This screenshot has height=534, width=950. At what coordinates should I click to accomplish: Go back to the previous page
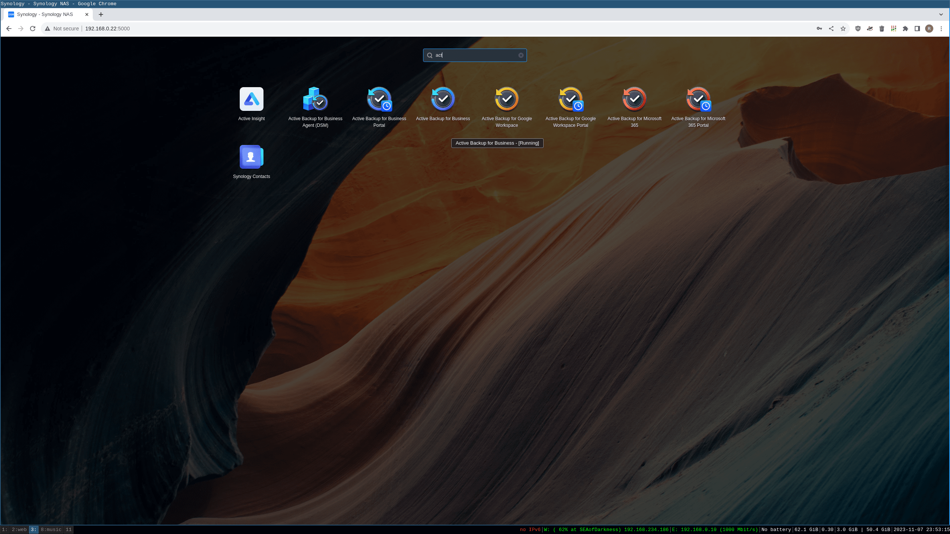[9, 29]
